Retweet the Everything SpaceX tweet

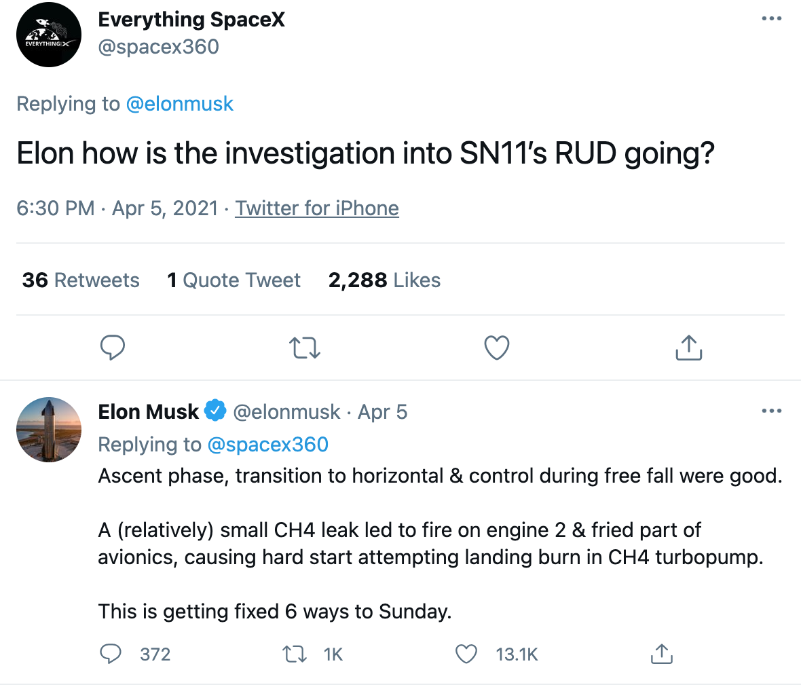[305, 348]
